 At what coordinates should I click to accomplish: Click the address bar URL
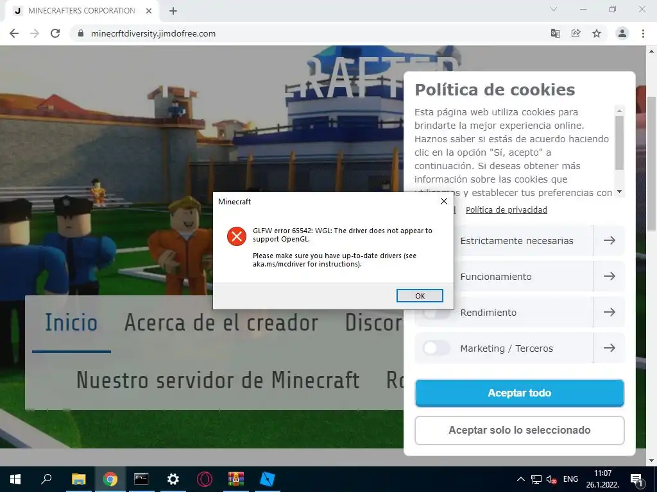153,33
